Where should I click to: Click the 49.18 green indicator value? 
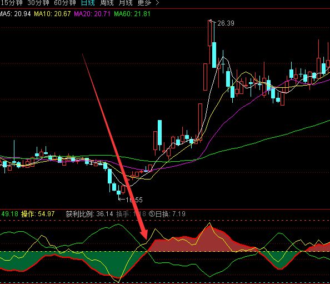point(9,214)
